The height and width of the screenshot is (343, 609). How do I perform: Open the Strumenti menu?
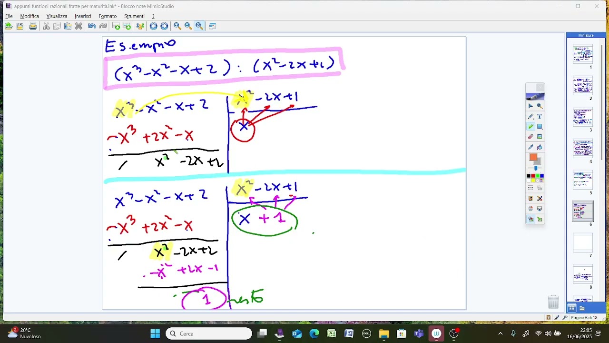click(134, 16)
